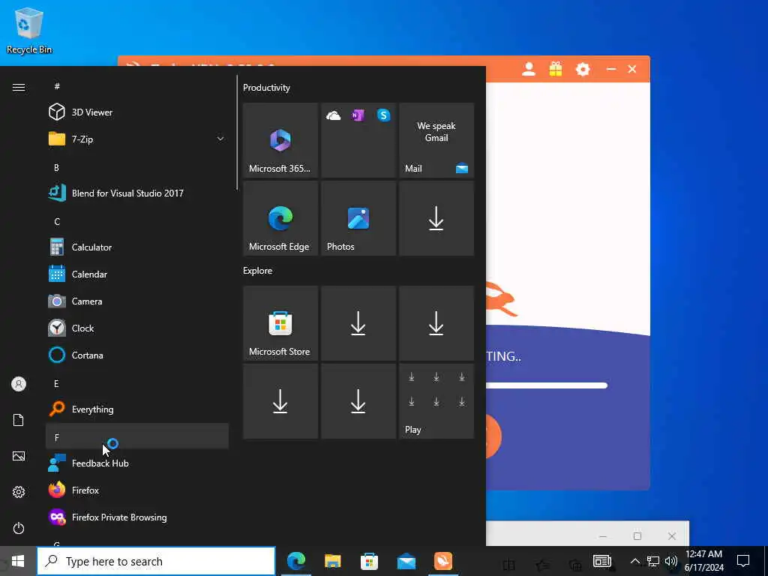Open Documents from Start sidebar
Image resolution: width=768 pixels, height=576 pixels.
(19, 420)
